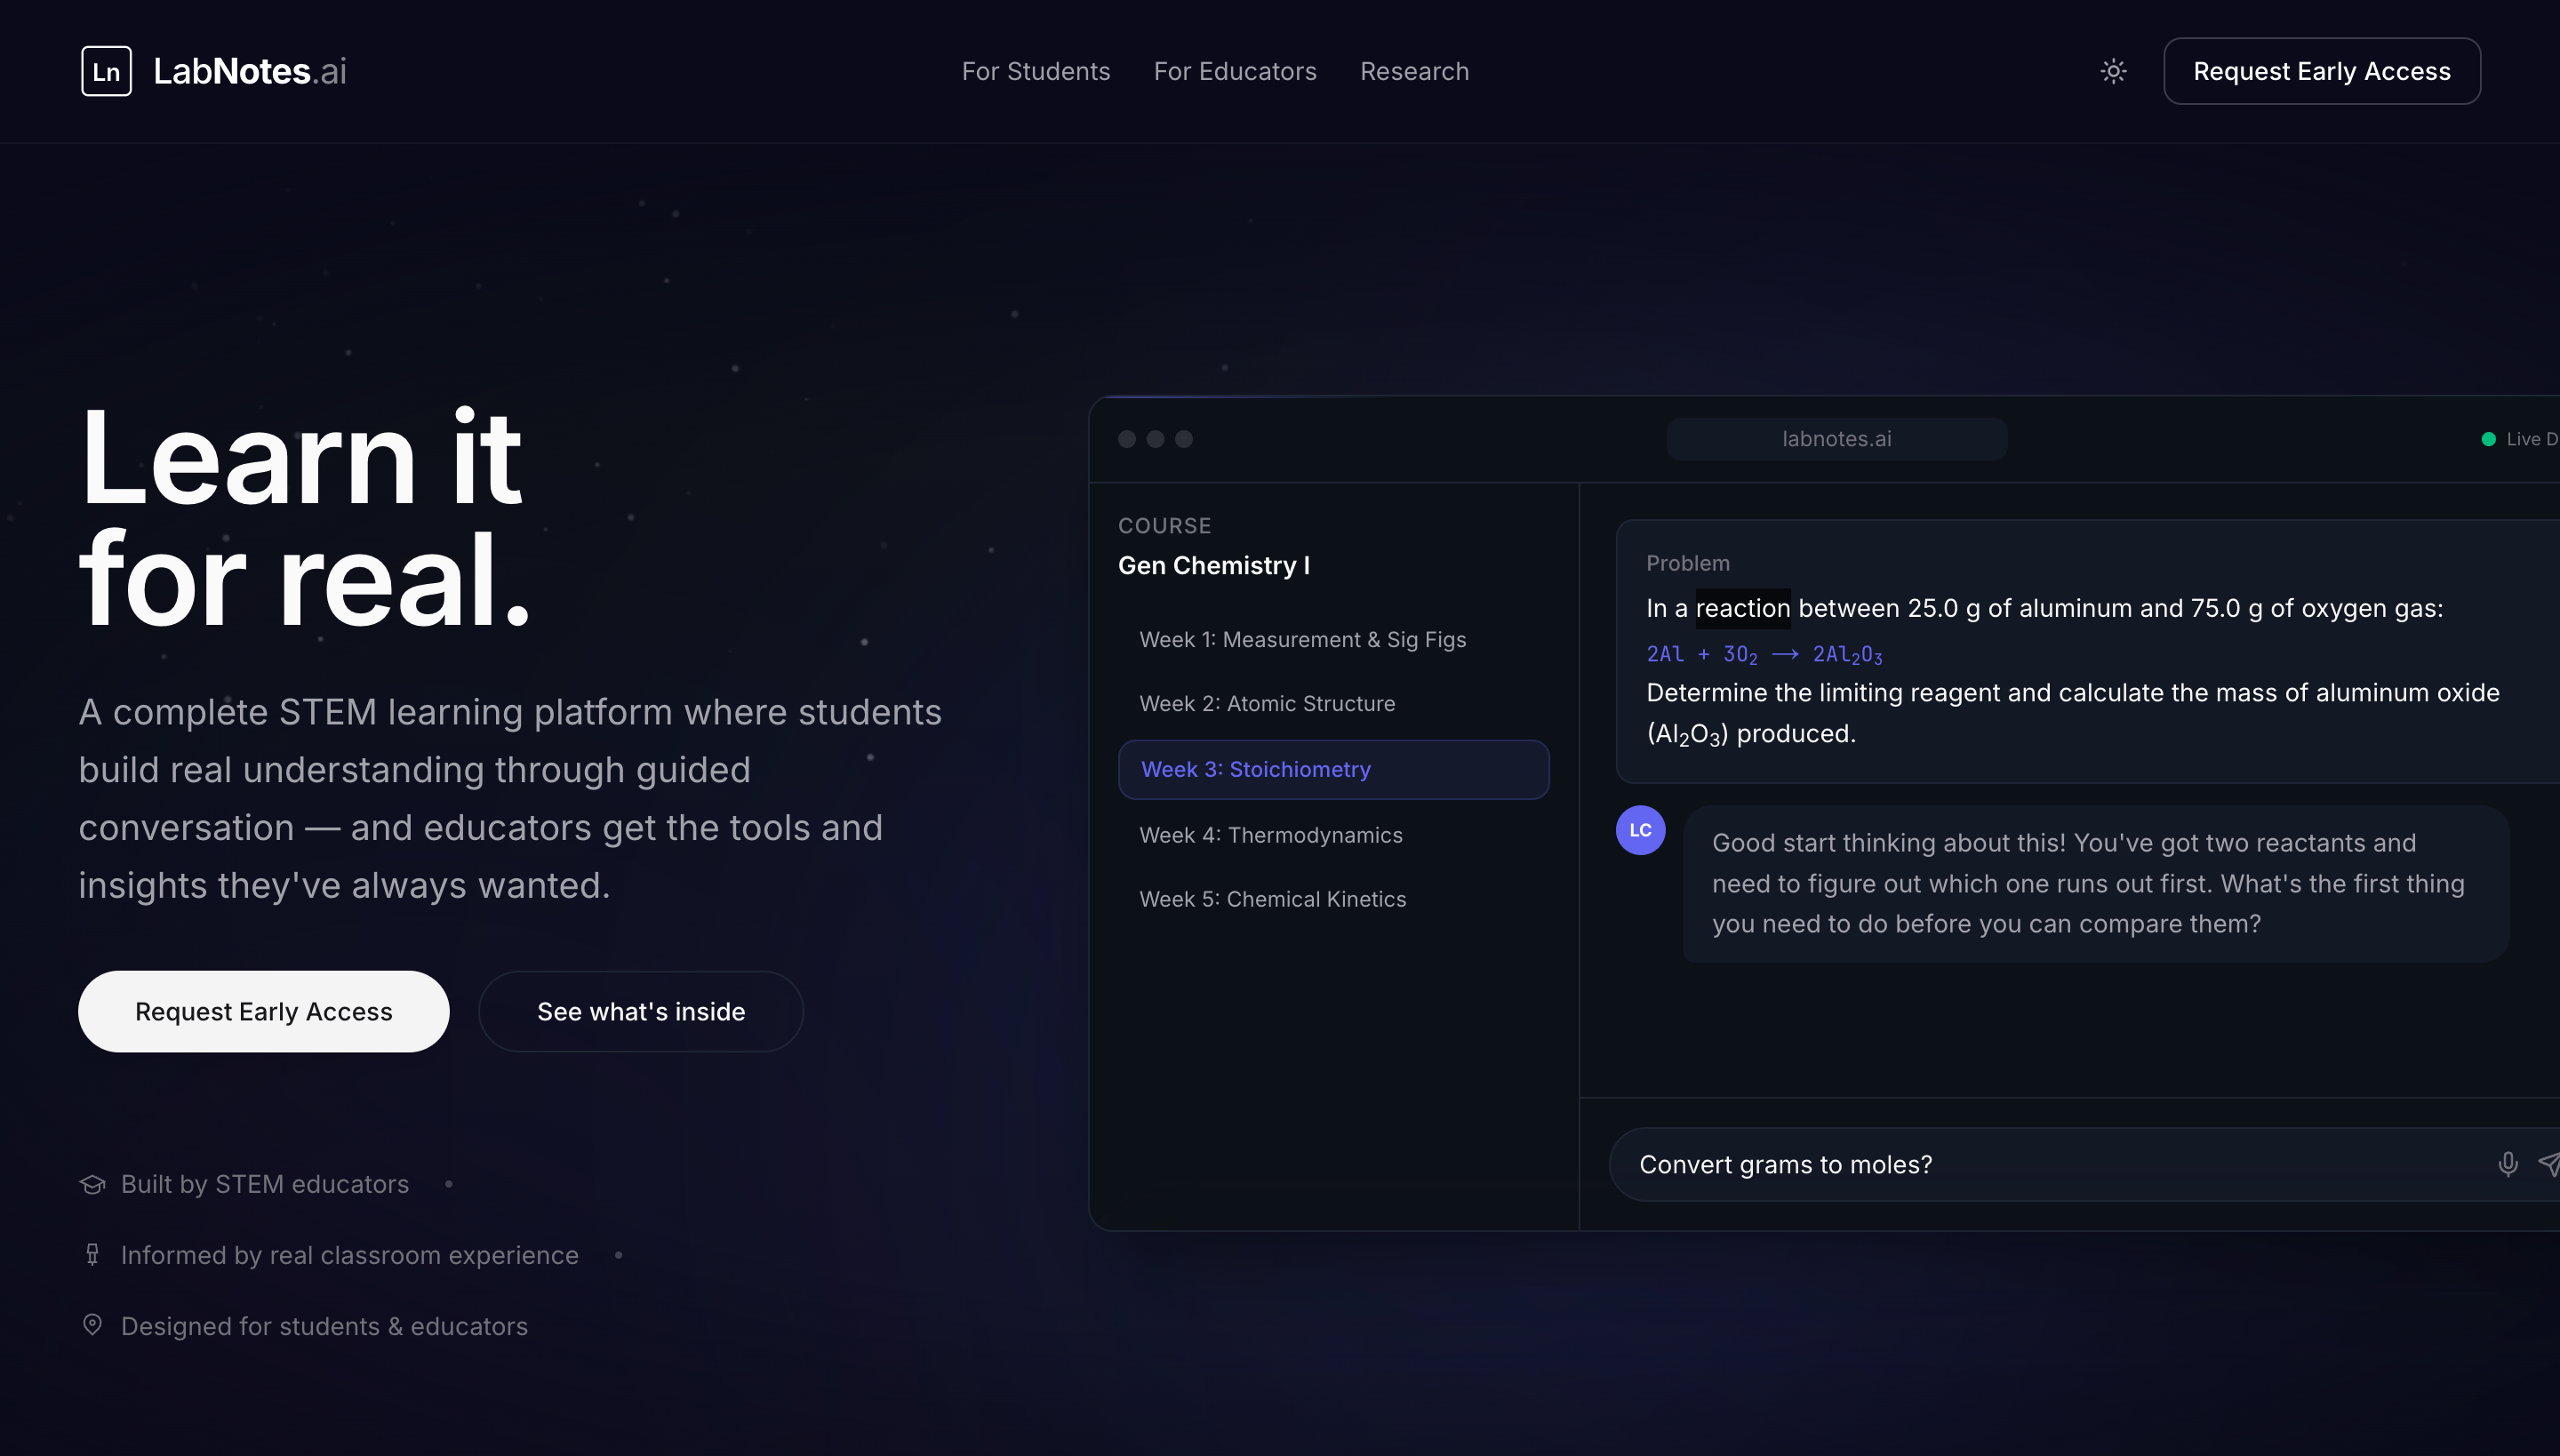2560x1456 pixels.
Task: Click the green Live status dot
Action: click(x=2488, y=439)
